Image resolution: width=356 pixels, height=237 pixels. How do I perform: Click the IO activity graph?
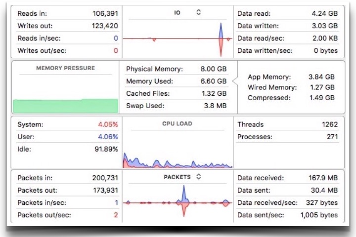click(x=178, y=38)
